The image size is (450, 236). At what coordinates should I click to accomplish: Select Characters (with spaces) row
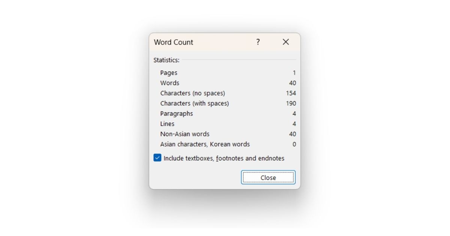point(195,103)
